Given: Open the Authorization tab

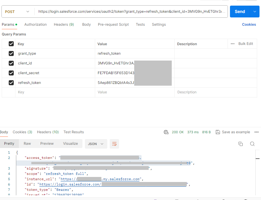Looking at the screenshot, I should point(35,25).
